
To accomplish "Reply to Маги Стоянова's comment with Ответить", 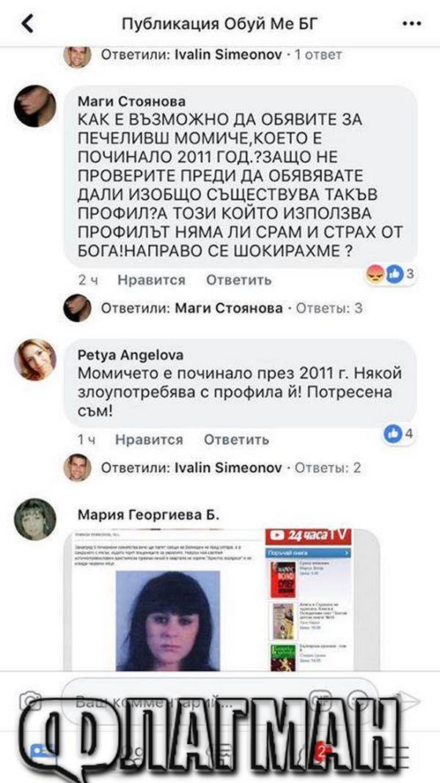I will coord(239,280).
